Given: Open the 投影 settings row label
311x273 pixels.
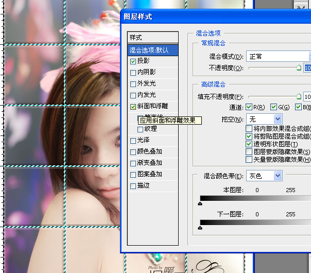Looking at the screenshot, I should 143,61.
